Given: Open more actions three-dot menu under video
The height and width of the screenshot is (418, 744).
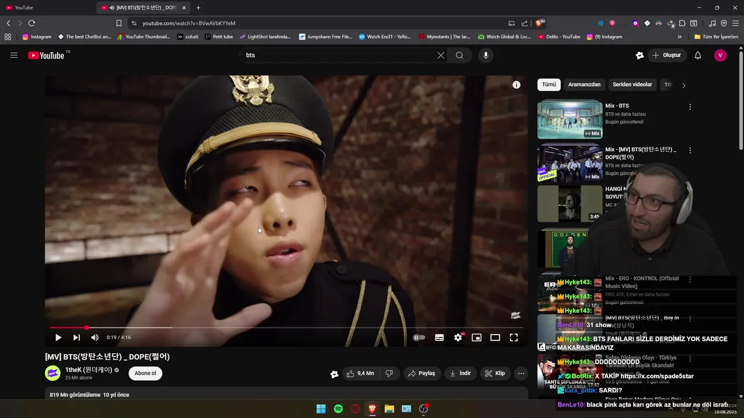Looking at the screenshot, I should (521, 373).
